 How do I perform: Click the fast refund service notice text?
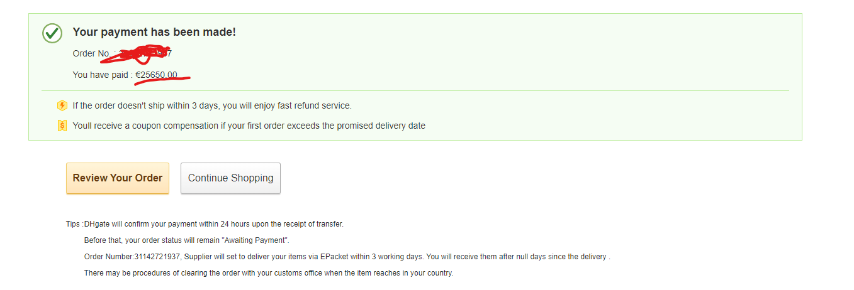tap(212, 105)
